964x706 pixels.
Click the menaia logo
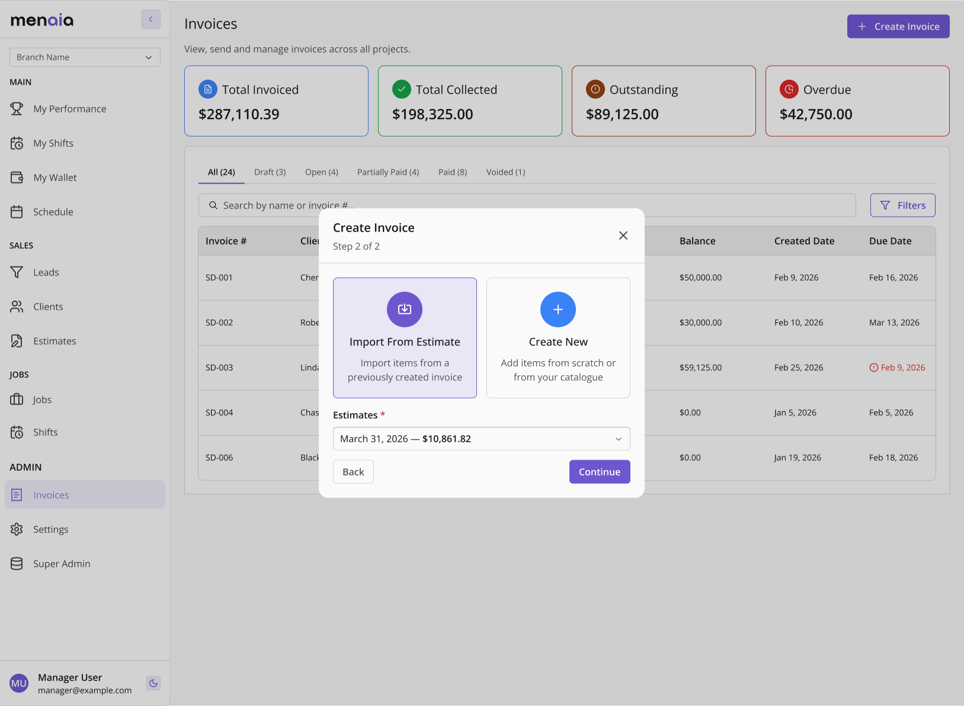click(42, 20)
